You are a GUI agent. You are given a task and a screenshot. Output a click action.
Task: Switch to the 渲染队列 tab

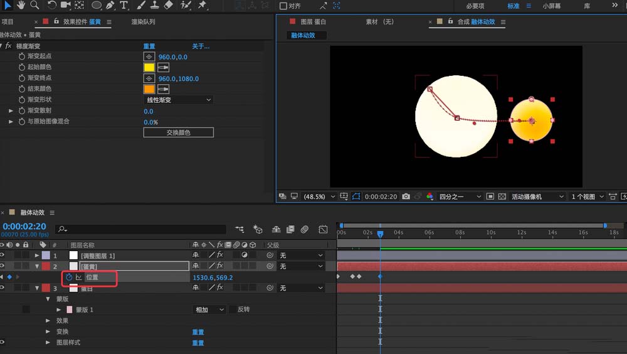point(143,22)
